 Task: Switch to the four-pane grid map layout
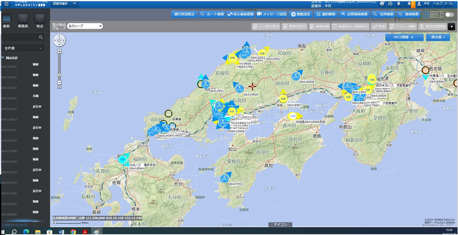click(433, 14)
